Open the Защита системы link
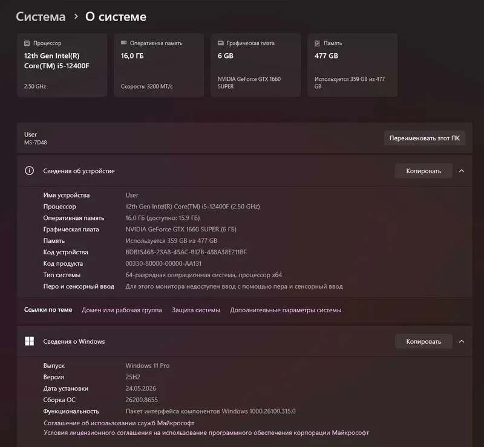484x447 pixels. pyautogui.click(x=195, y=310)
